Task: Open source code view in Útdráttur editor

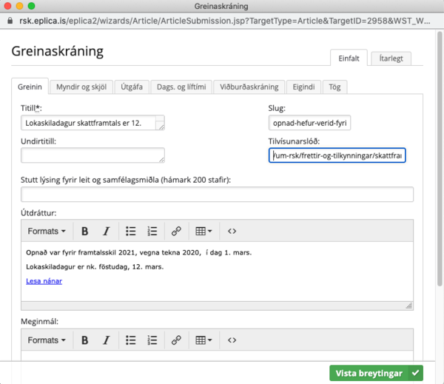Action: click(x=232, y=231)
